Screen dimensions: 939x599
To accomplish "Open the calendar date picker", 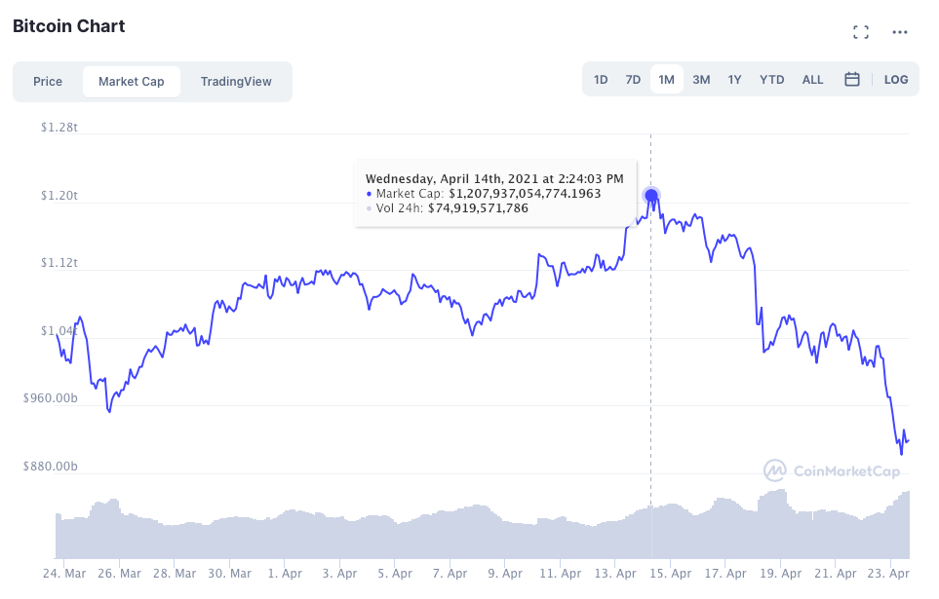I will point(851,79).
